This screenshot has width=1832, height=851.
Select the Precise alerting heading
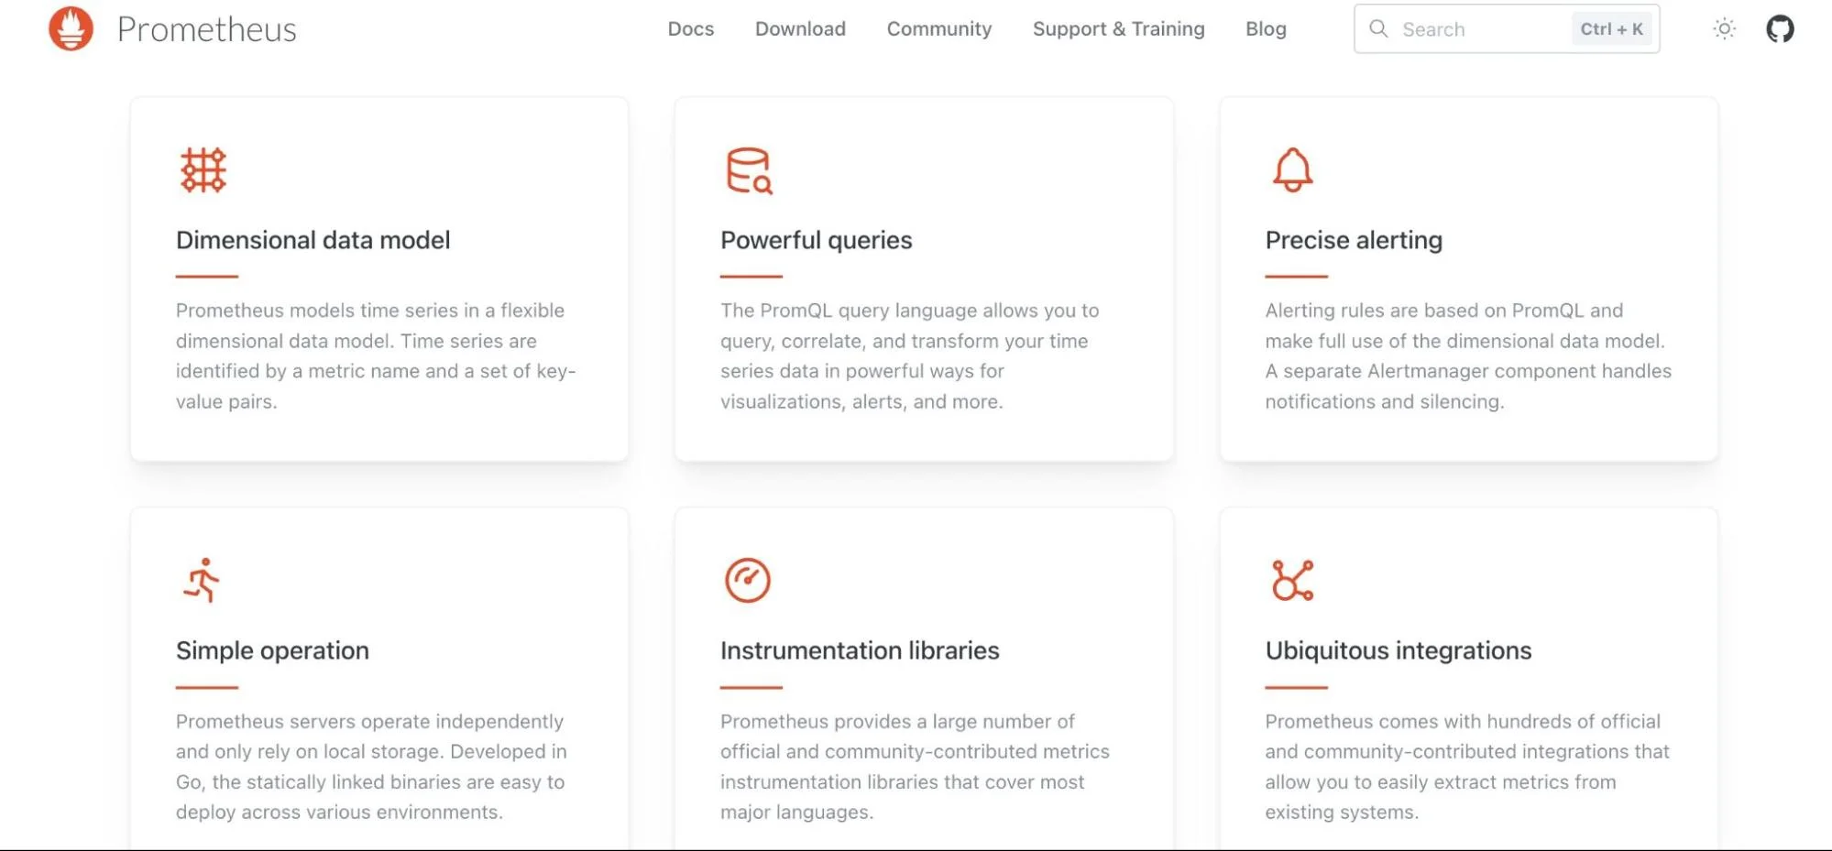click(x=1354, y=240)
